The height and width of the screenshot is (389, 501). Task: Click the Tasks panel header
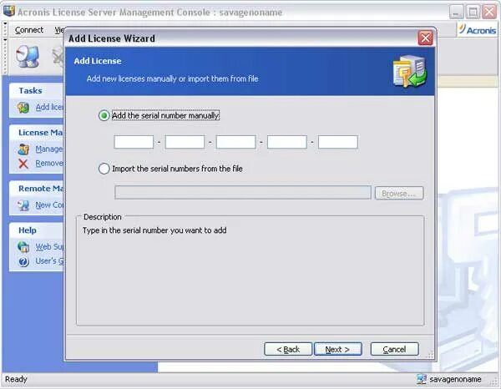click(x=37, y=91)
